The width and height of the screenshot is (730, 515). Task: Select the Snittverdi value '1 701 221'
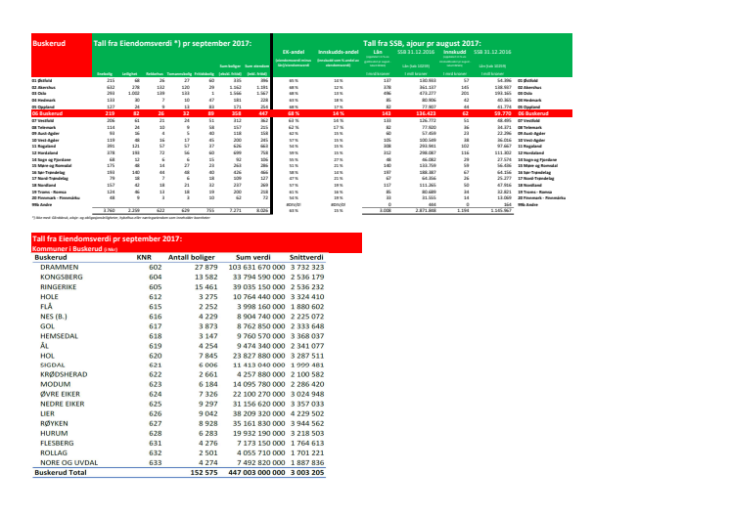click(307, 453)
